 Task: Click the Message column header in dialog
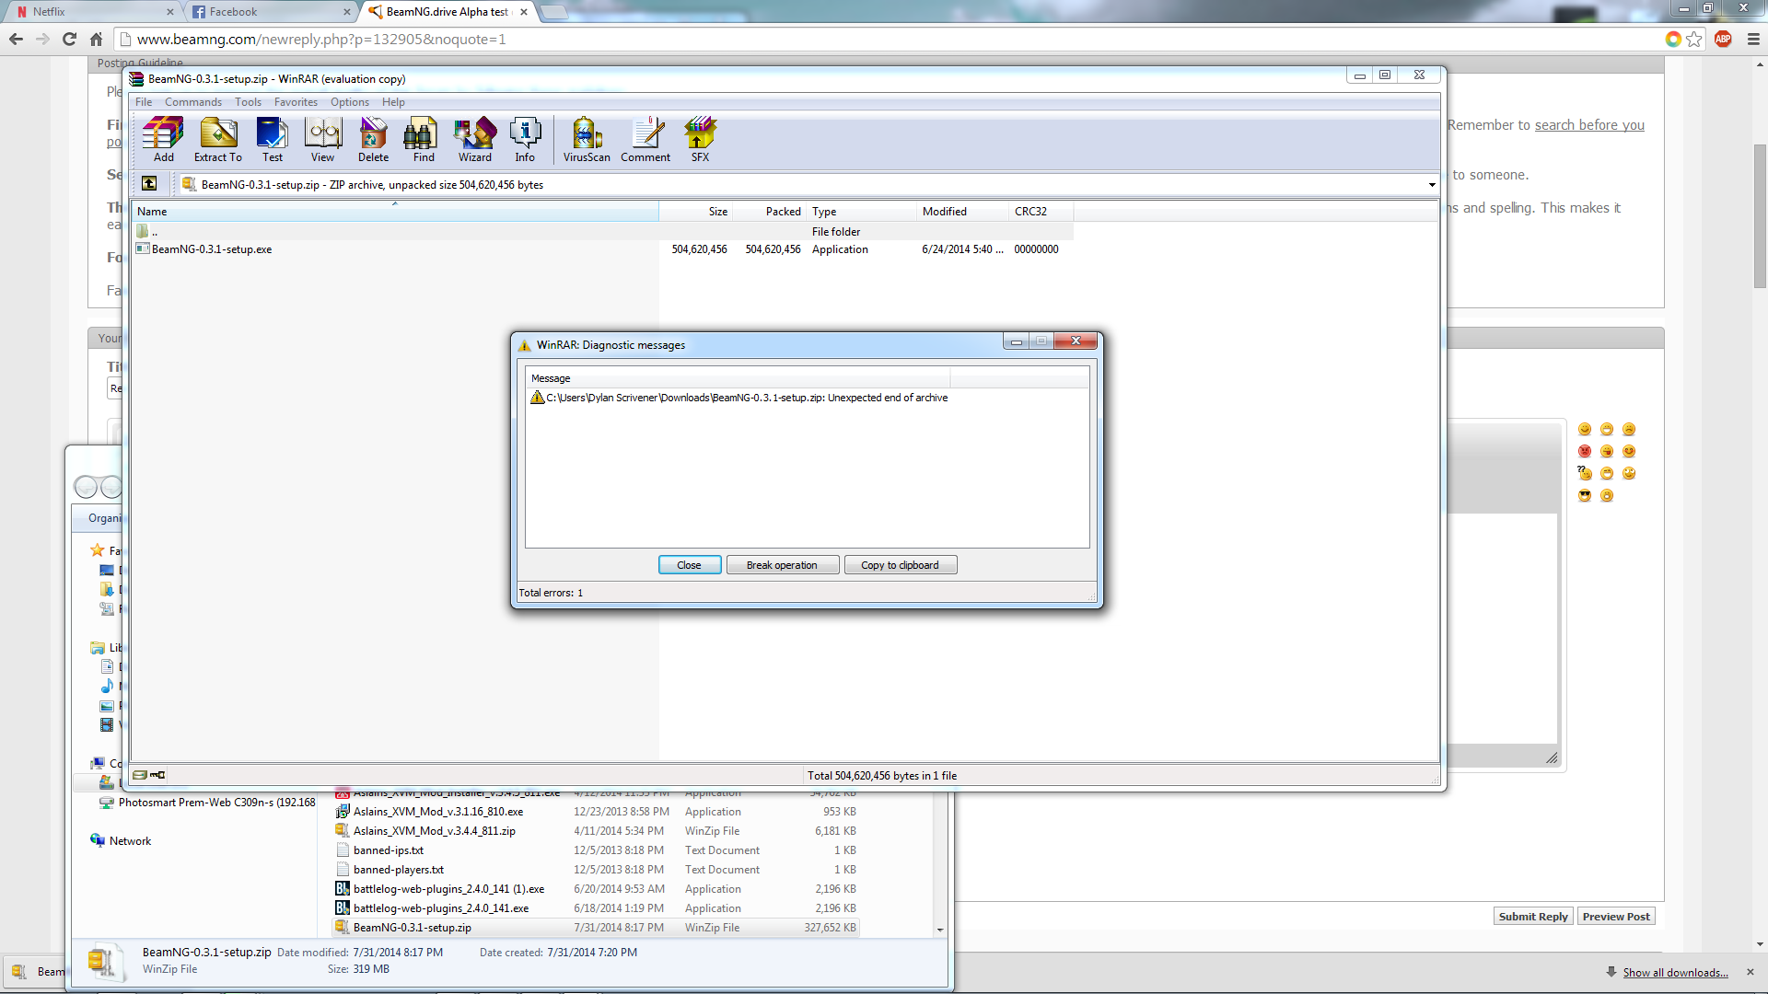738,378
